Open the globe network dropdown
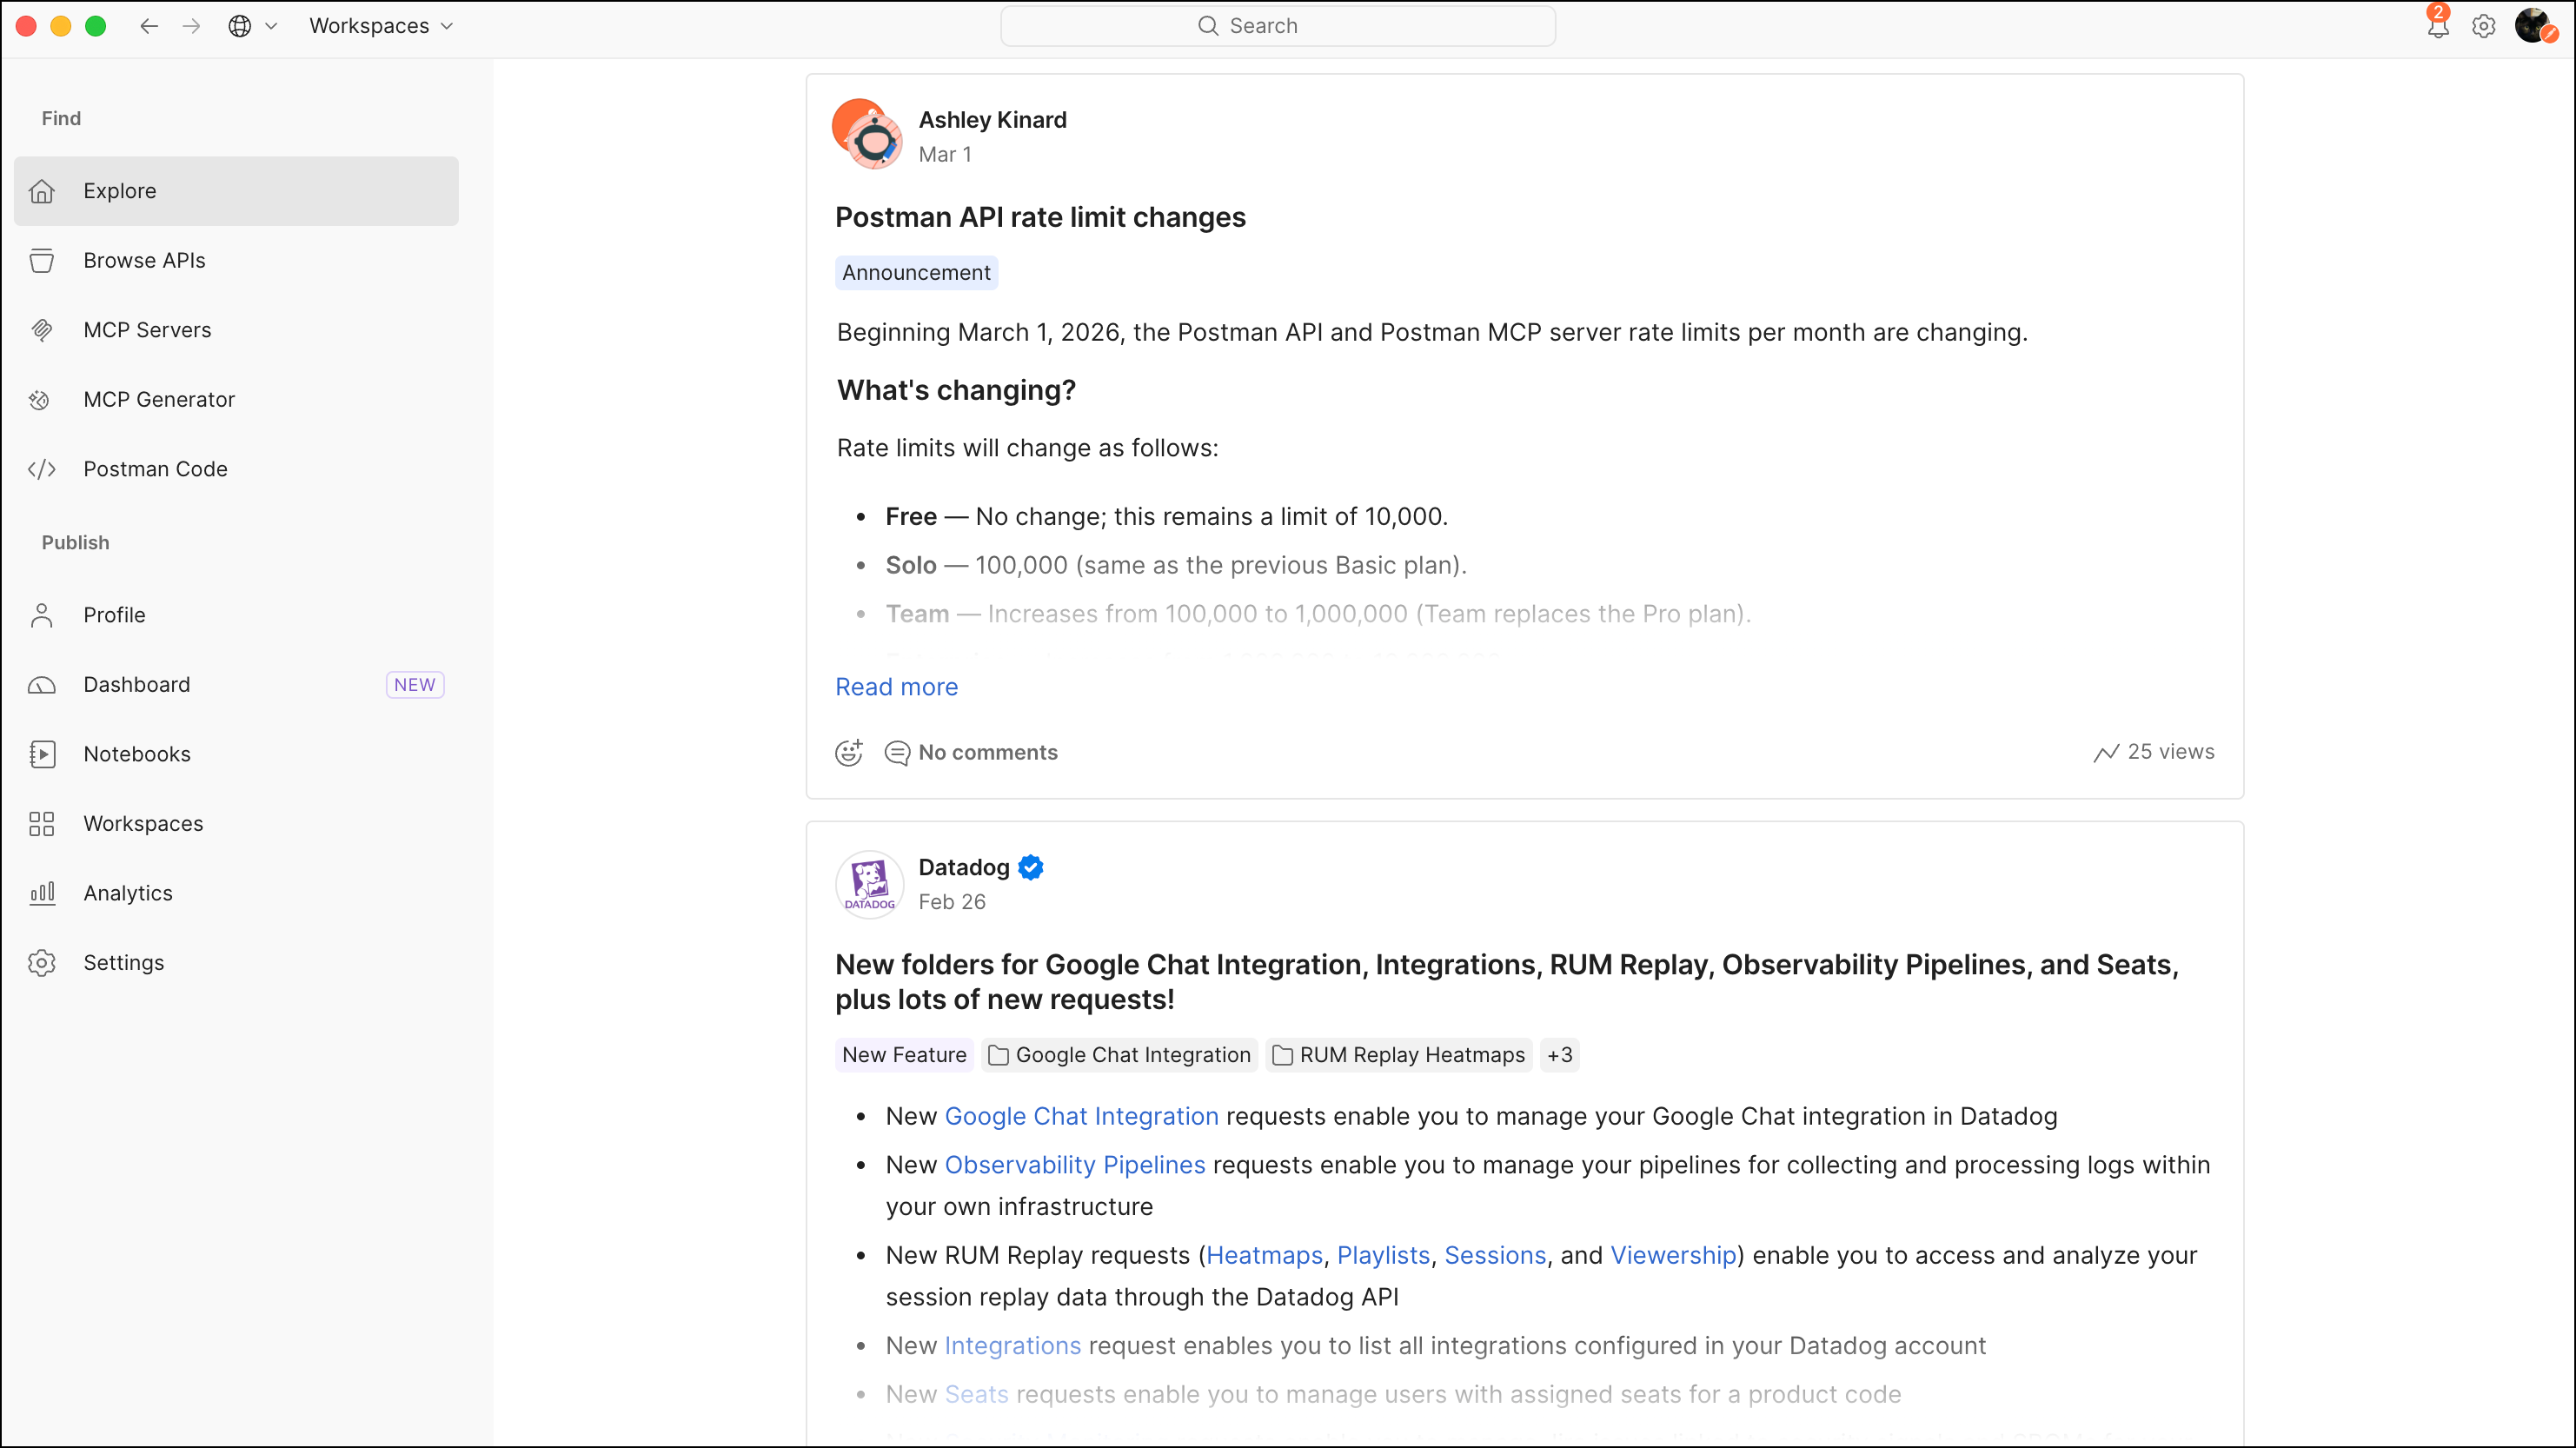This screenshot has width=2576, height=1448. [x=252, y=26]
